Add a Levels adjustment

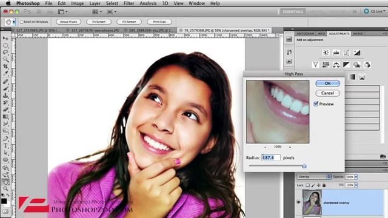point(336,53)
